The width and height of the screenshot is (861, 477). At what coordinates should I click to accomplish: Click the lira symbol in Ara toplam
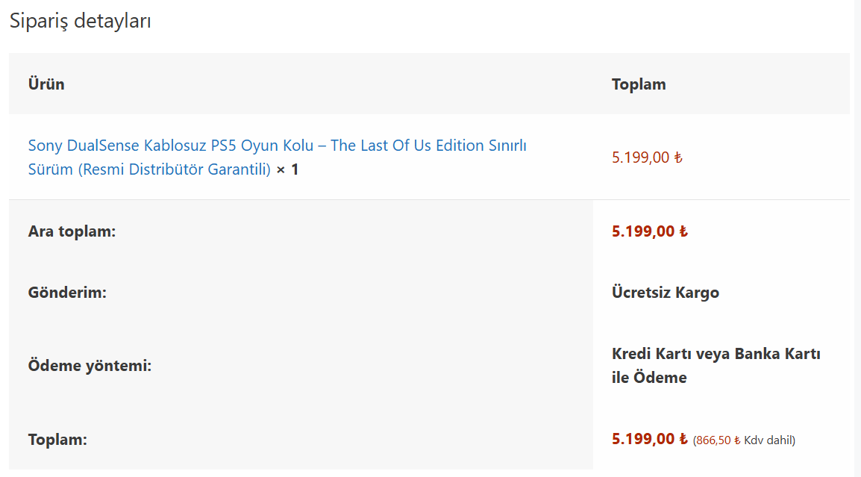[x=683, y=231]
